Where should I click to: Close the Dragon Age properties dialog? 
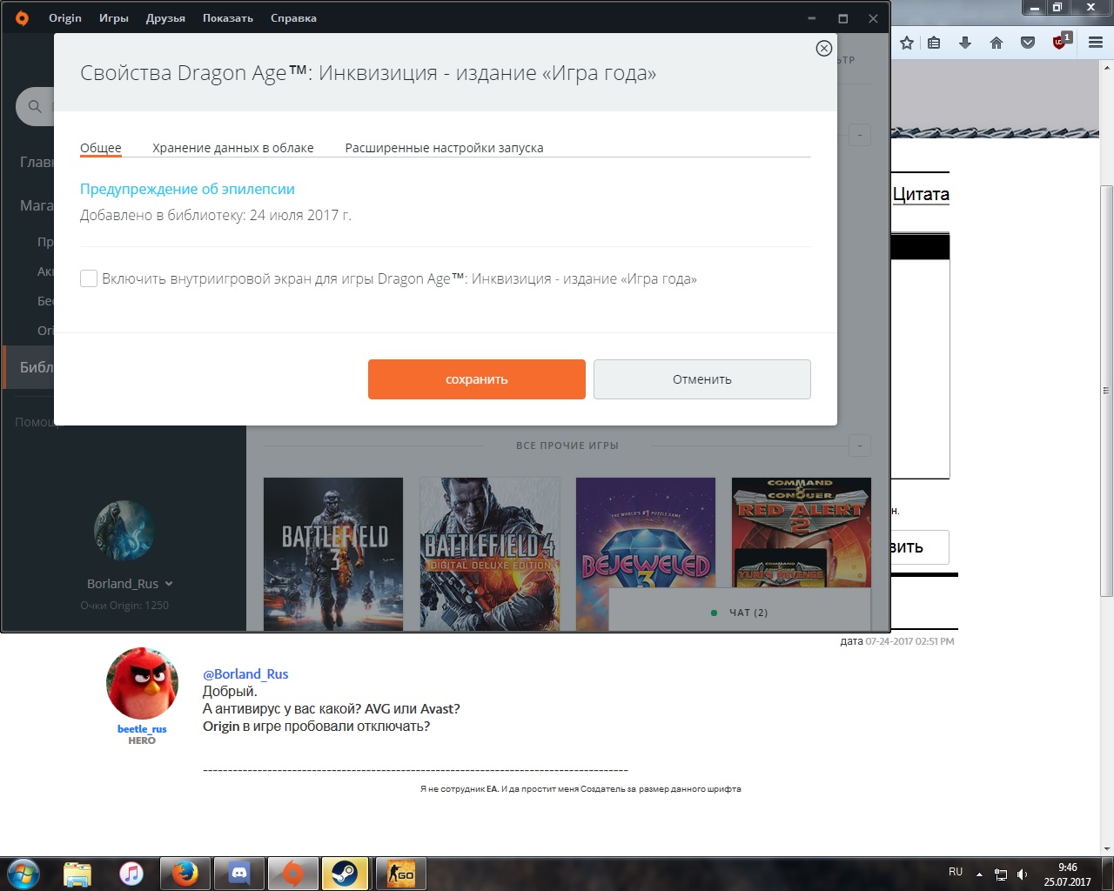(x=823, y=49)
